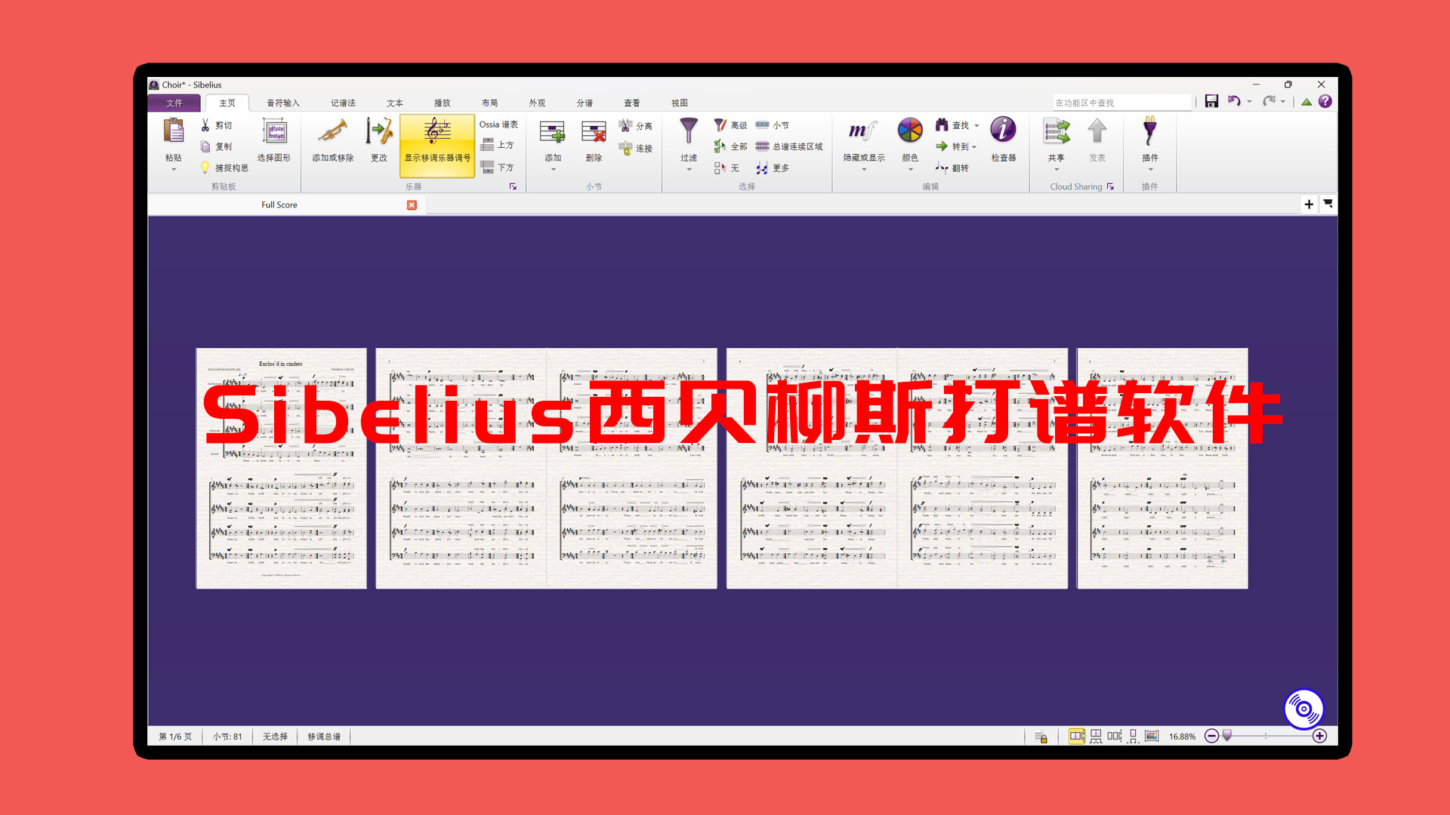
Task: Expand the 粘贴 dropdown arrow
Action: click(174, 170)
